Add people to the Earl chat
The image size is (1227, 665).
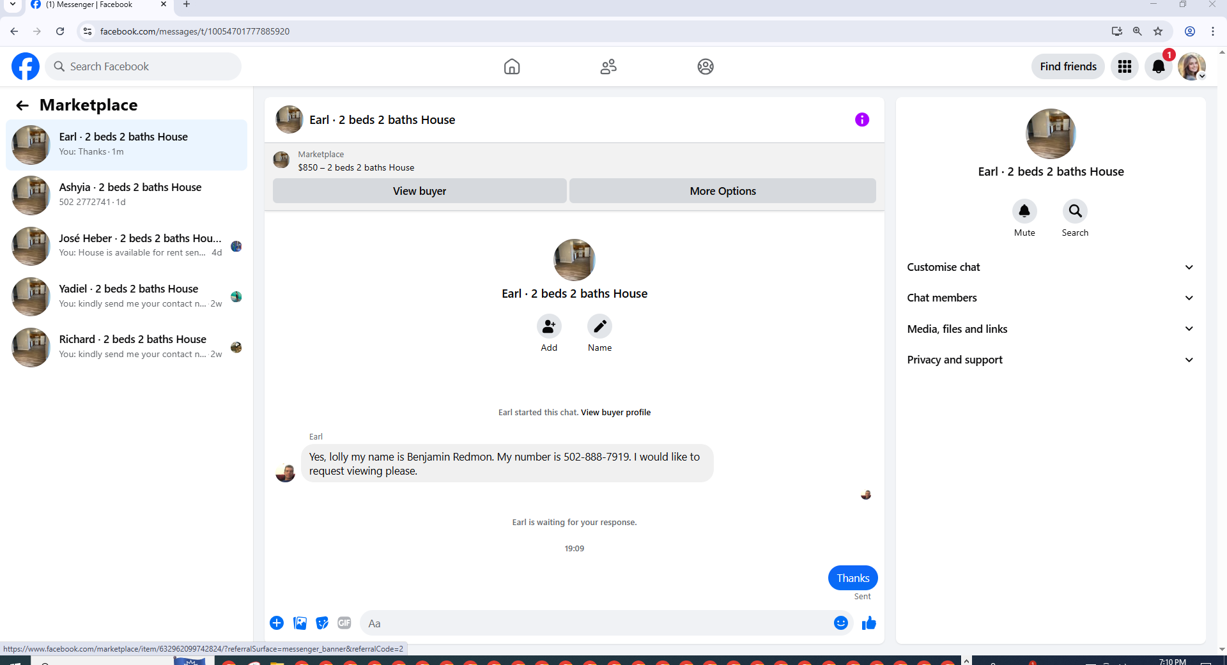point(549,326)
